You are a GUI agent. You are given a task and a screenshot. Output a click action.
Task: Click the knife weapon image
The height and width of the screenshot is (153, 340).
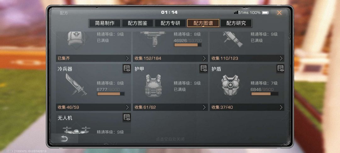(x=76, y=84)
